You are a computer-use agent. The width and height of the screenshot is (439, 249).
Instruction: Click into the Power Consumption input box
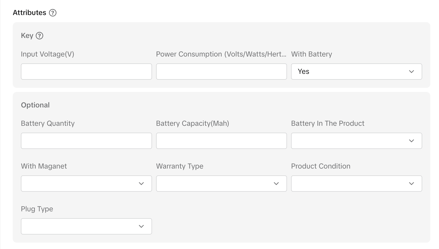(x=221, y=72)
